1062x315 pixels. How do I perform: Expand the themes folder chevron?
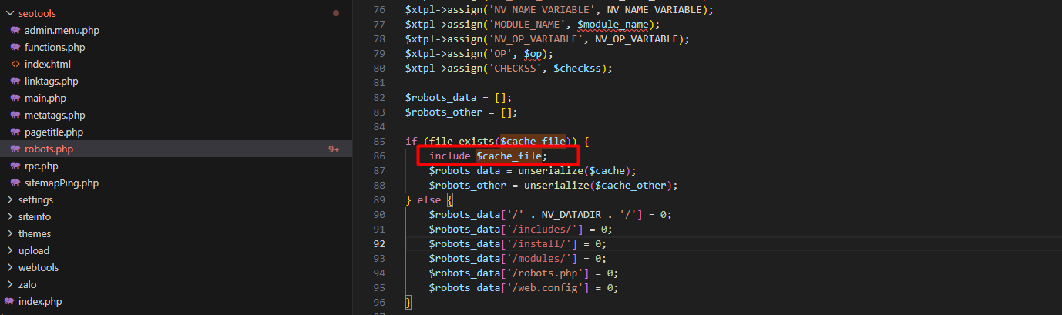9,234
